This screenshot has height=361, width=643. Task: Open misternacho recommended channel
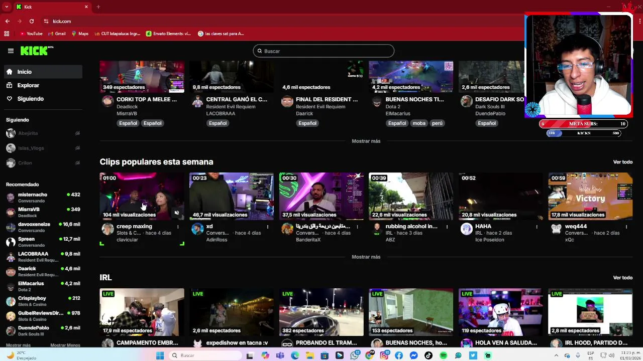pyautogui.click(x=43, y=197)
